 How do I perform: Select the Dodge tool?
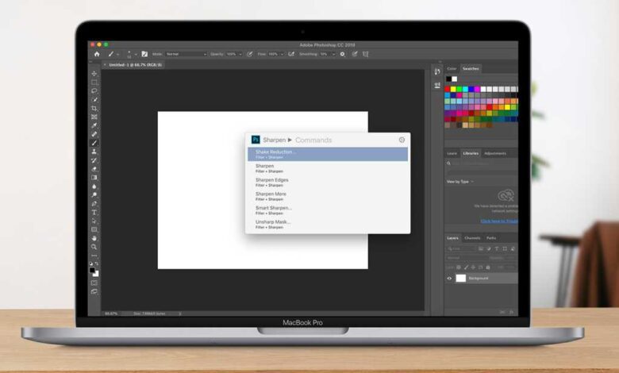tap(94, 195)
